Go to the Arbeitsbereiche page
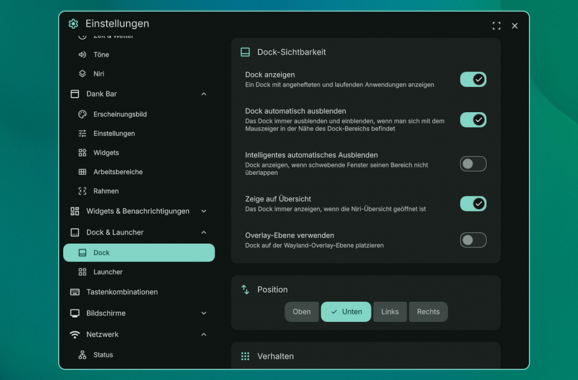Screen dimensions: 578x380 point(139,171)
